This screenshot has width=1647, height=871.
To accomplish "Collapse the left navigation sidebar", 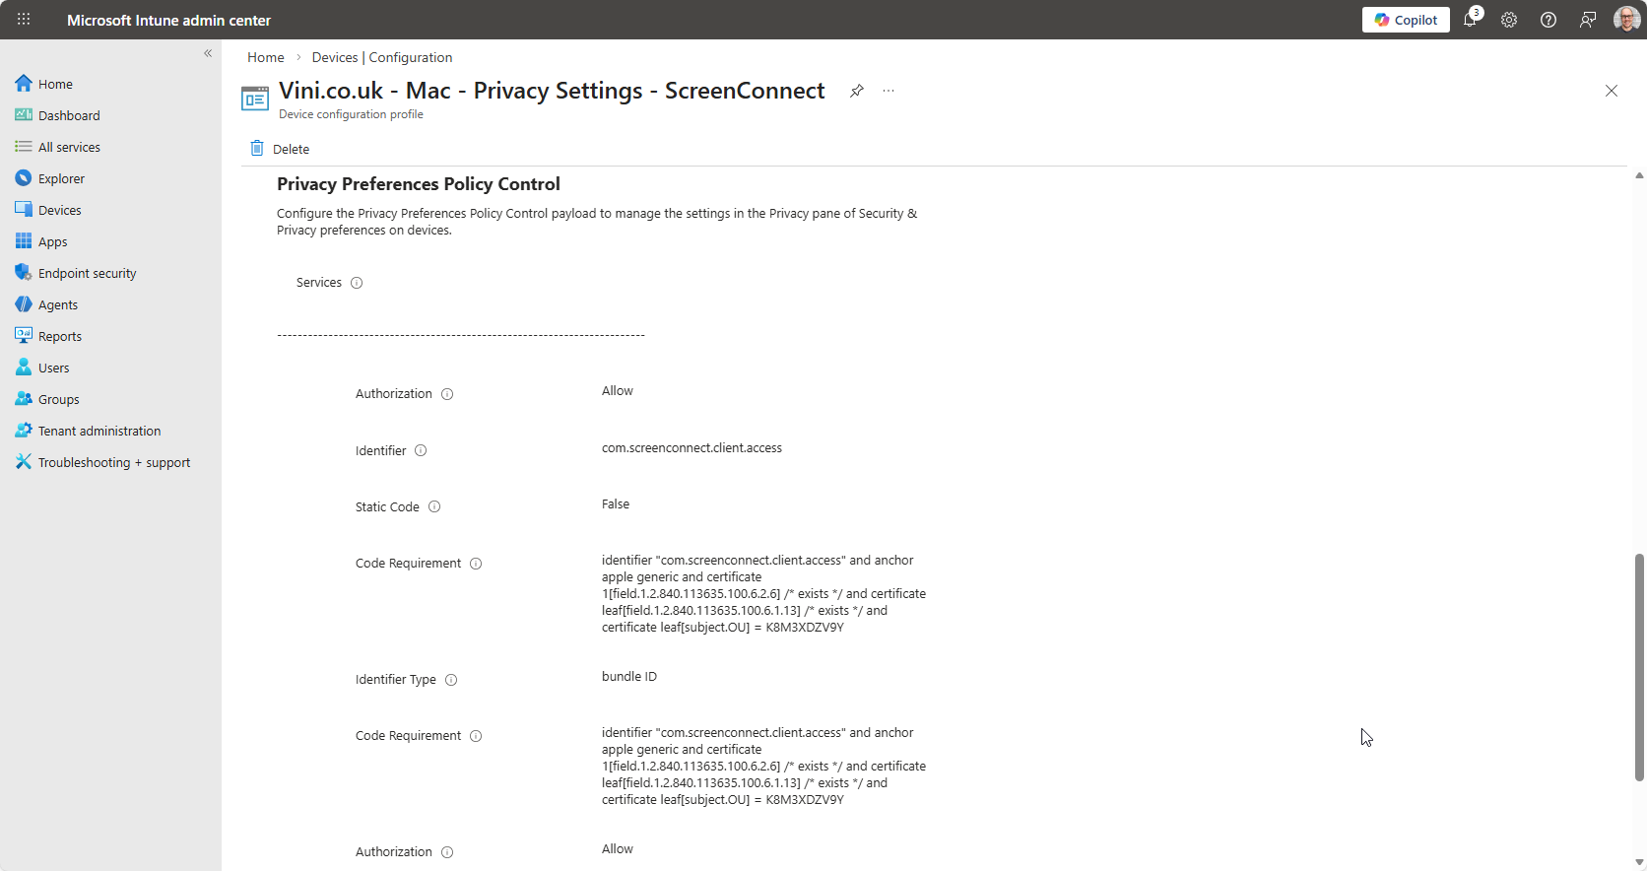I will click(208, 53).
